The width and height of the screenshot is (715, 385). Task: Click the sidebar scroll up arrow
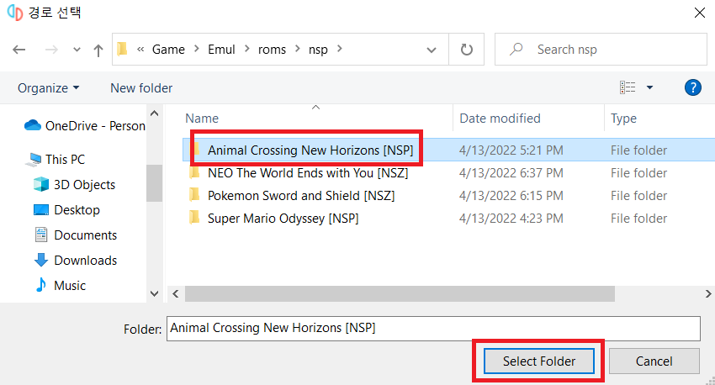pyautogui.click(x=154, y=113)
